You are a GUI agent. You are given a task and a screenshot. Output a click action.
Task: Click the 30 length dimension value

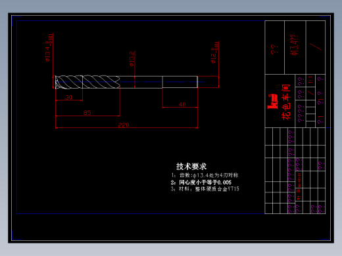69,97
